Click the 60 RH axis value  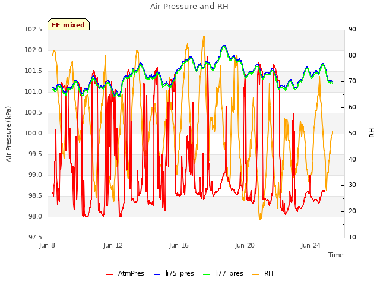coord(352,107)
